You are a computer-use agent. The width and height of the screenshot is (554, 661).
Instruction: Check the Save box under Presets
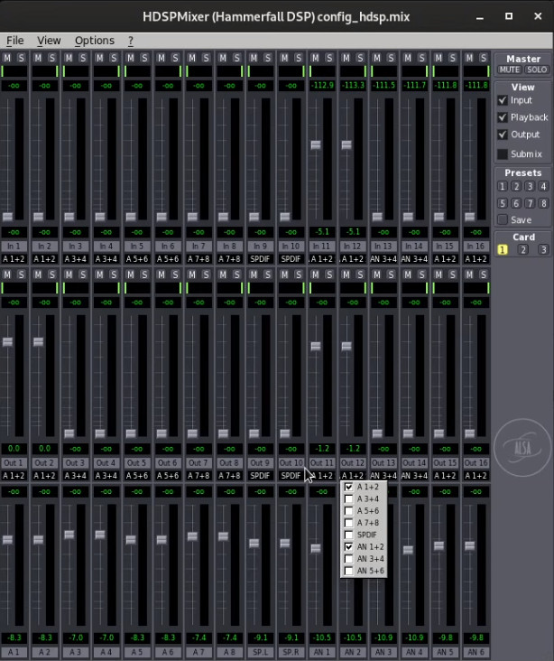click(x=503, y=219)
